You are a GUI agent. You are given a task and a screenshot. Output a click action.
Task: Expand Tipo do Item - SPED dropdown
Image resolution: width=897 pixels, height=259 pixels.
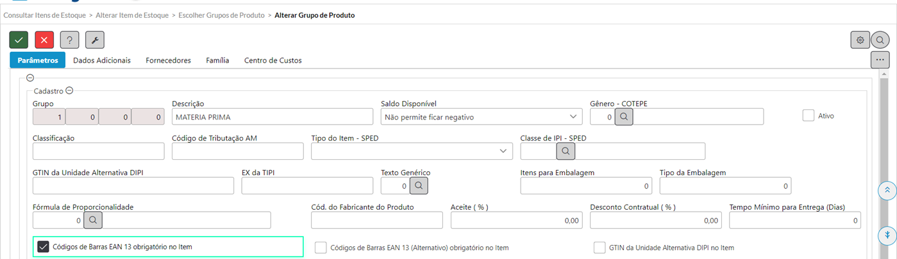412,151
